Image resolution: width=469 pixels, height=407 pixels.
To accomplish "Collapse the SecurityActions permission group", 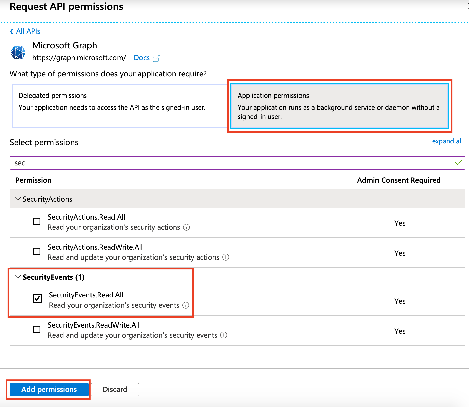I will (18, 199).
